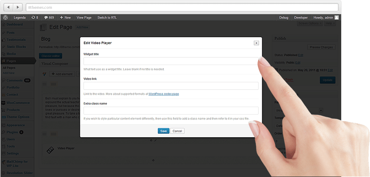Click the Tools sidebar icon
Image resolution: width=370 pixels, height=177 pixels.
[3, 146]
